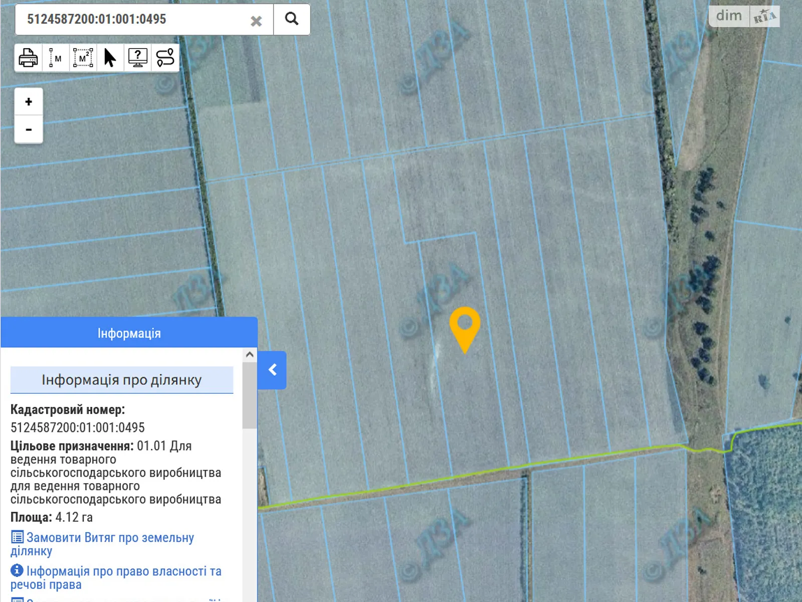
Task: Open Інформація про право власності link
Action: click(123, 571)
